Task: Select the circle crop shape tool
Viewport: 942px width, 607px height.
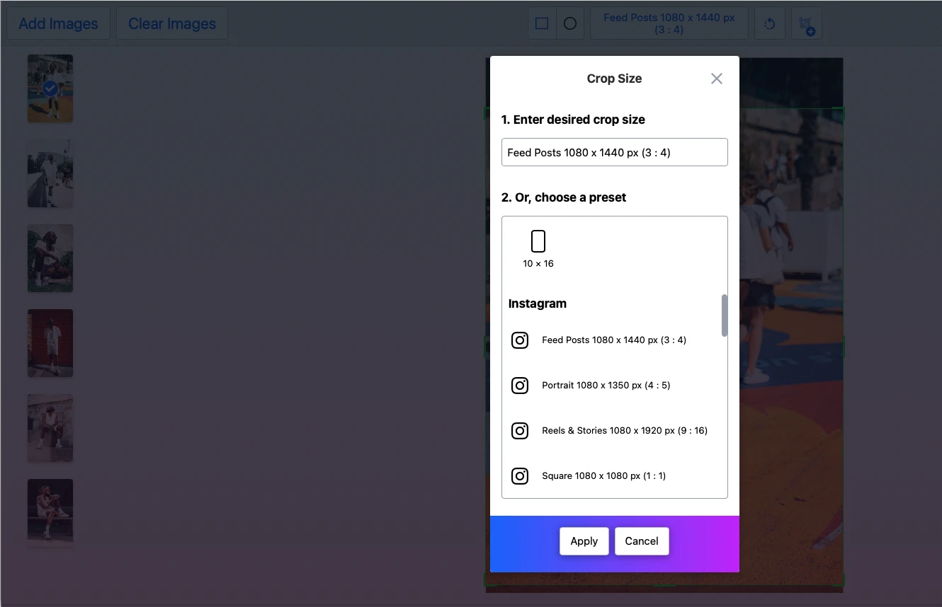Action: (570, 23)
